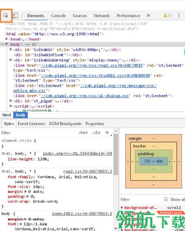Open the reg2.css?d=20170915 href link
Viewport: 185px width, 231px height.
[92, 65]
